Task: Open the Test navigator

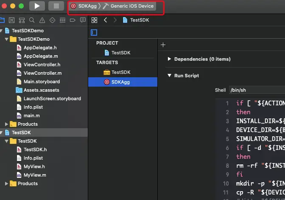Action: pyautogui.click(x=52, y=20)
